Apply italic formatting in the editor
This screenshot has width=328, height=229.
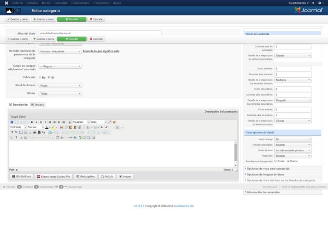[x=36, y=122]
